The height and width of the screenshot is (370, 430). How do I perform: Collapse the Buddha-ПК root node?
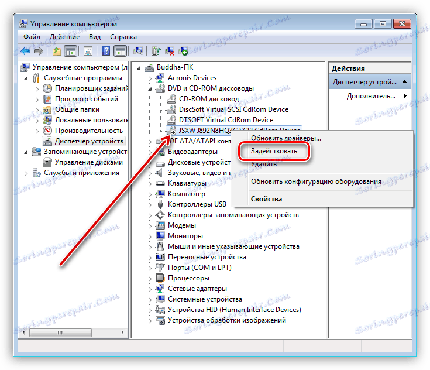pos(139,68)
